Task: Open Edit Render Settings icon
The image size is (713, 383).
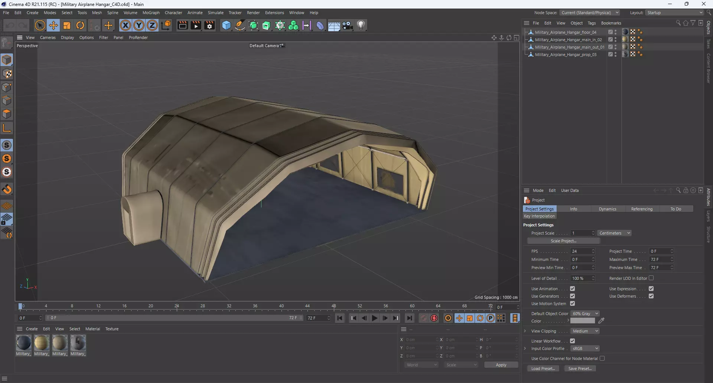Action: tap(210, 25)
